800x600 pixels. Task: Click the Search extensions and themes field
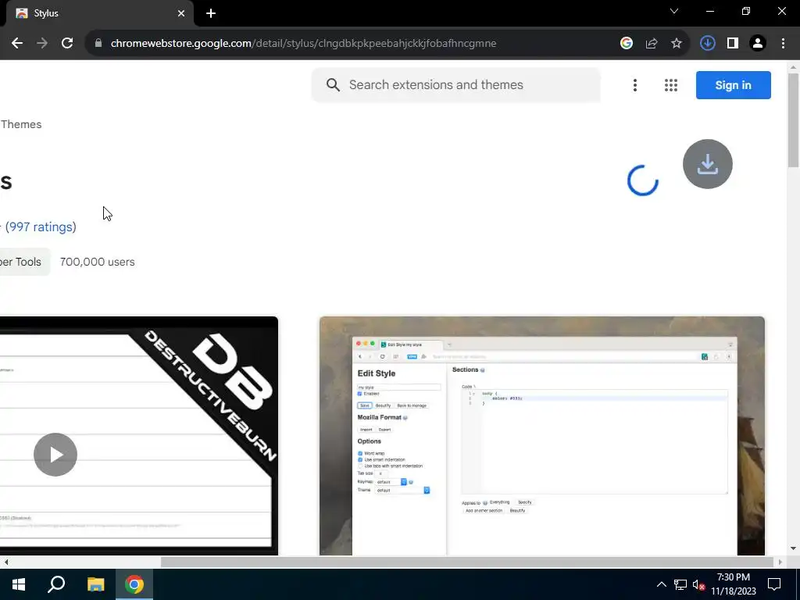pyautogui.click(x=456, y=84)
